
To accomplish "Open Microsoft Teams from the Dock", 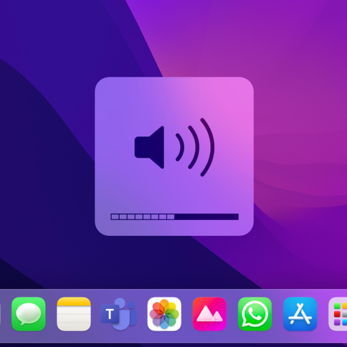I will pos(119,314).
